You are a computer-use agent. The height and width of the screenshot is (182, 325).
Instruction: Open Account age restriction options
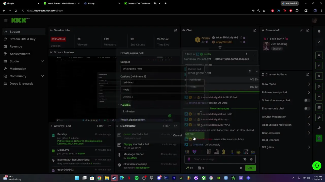point(286,125)
